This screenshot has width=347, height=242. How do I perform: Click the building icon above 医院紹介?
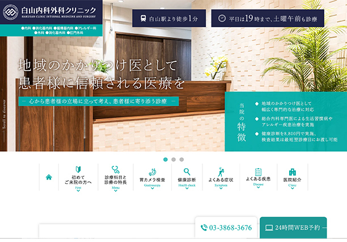293,172
